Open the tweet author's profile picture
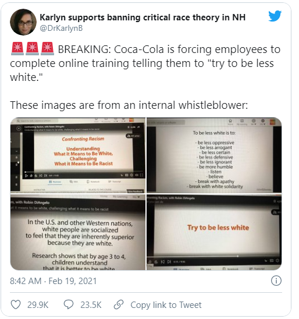This screenshot has width=299, height=319. pos(23,22)
